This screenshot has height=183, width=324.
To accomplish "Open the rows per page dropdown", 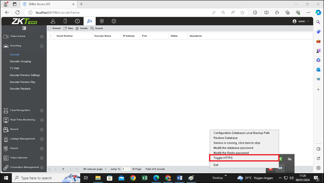I will (106, 169).
